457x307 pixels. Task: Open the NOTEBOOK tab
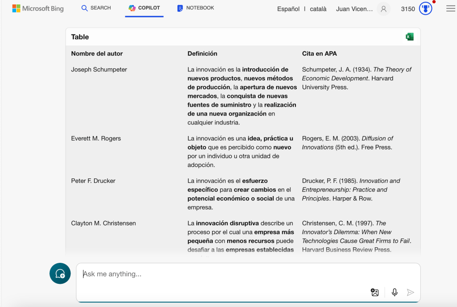point(195,8)
